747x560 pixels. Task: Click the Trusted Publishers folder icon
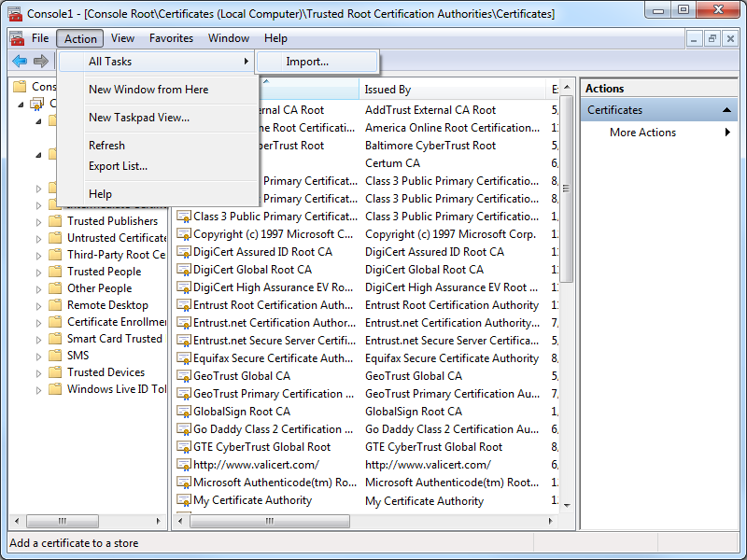55,221
